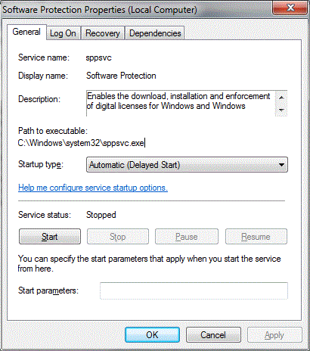Click the Resume service button
The height and width of the screenshot is (351, 310).
(x=256, y=237)
